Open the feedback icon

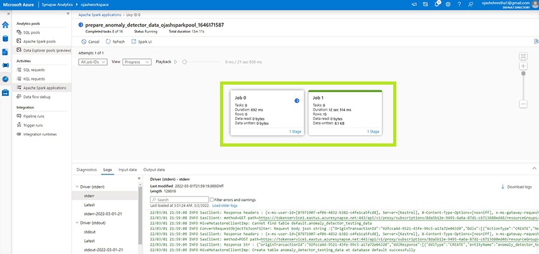[x=471, y=4]
